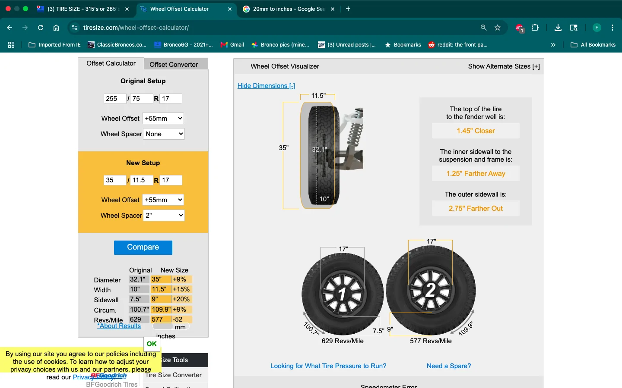Open the Bronco6G - 2021+ bookmark

(x=184, y=45)
